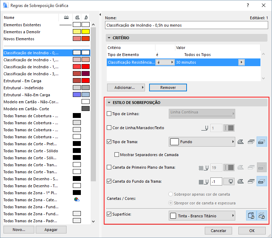Viewport: 272px width, 238px height.
Task: Enable Caneta de Primeiro Plano de Trama checkbox
Action: pyautogui.click(x=109, y=167)
